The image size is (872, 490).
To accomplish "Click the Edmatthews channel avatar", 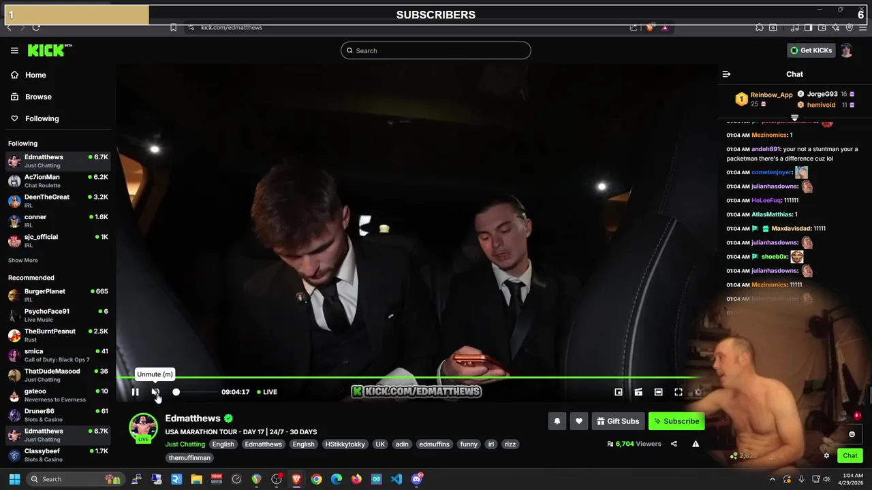I will pyautogui.click(x=143, y=427).
